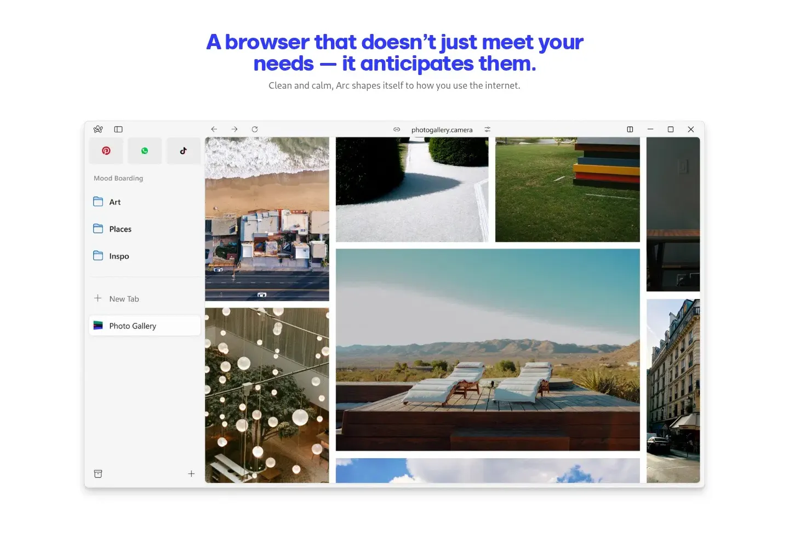This screenshot has height=560, width=789.
Task: Copy link icon beside the URL
Action: [x=397, y=130]
